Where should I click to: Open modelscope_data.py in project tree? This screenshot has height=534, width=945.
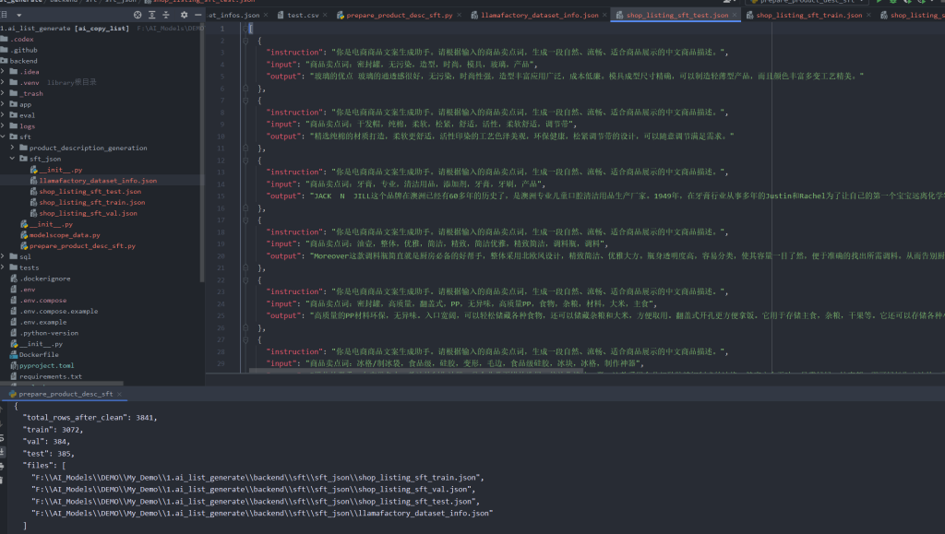(x=65, y=235)
